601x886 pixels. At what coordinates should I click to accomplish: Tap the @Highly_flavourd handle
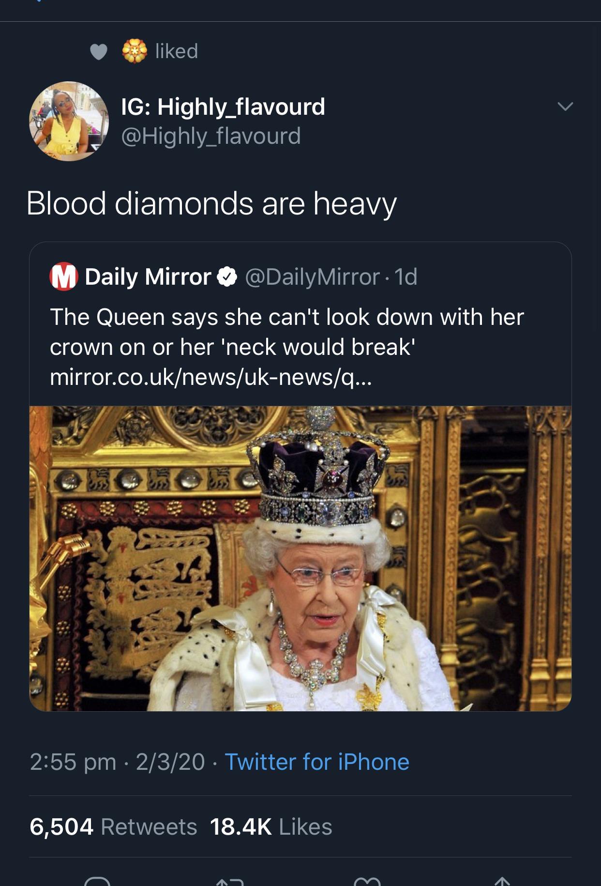[x=211, y=136]
